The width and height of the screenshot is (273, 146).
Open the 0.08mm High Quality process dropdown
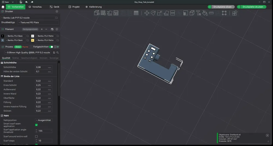coord(28,52)
